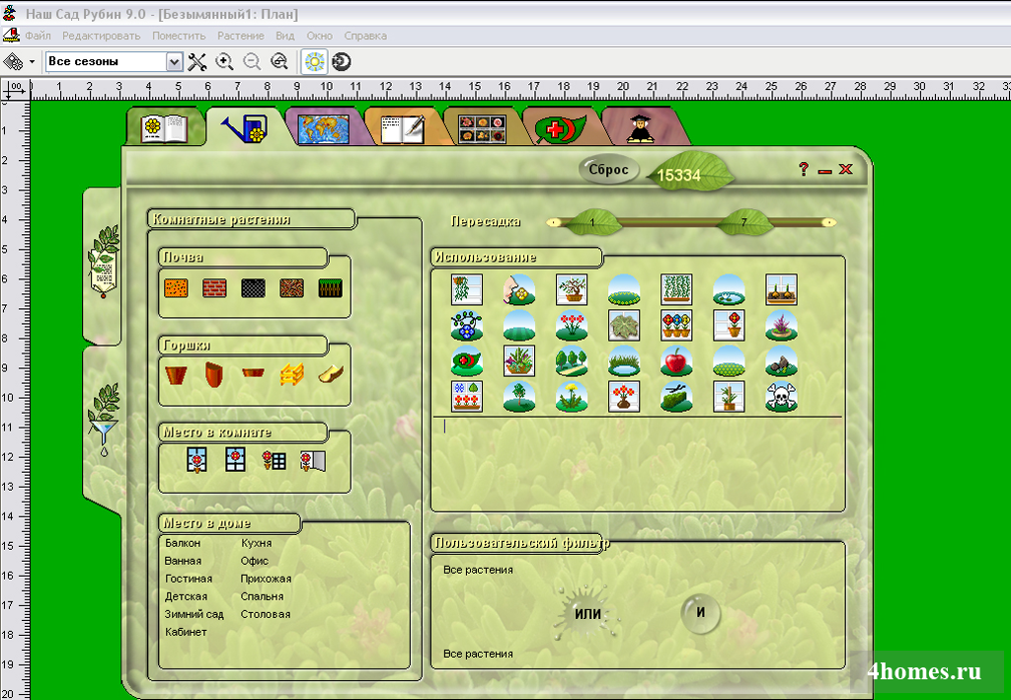Select flower beside grid window icon
This screenshot has width=1011, height=700.
point(274,459)
